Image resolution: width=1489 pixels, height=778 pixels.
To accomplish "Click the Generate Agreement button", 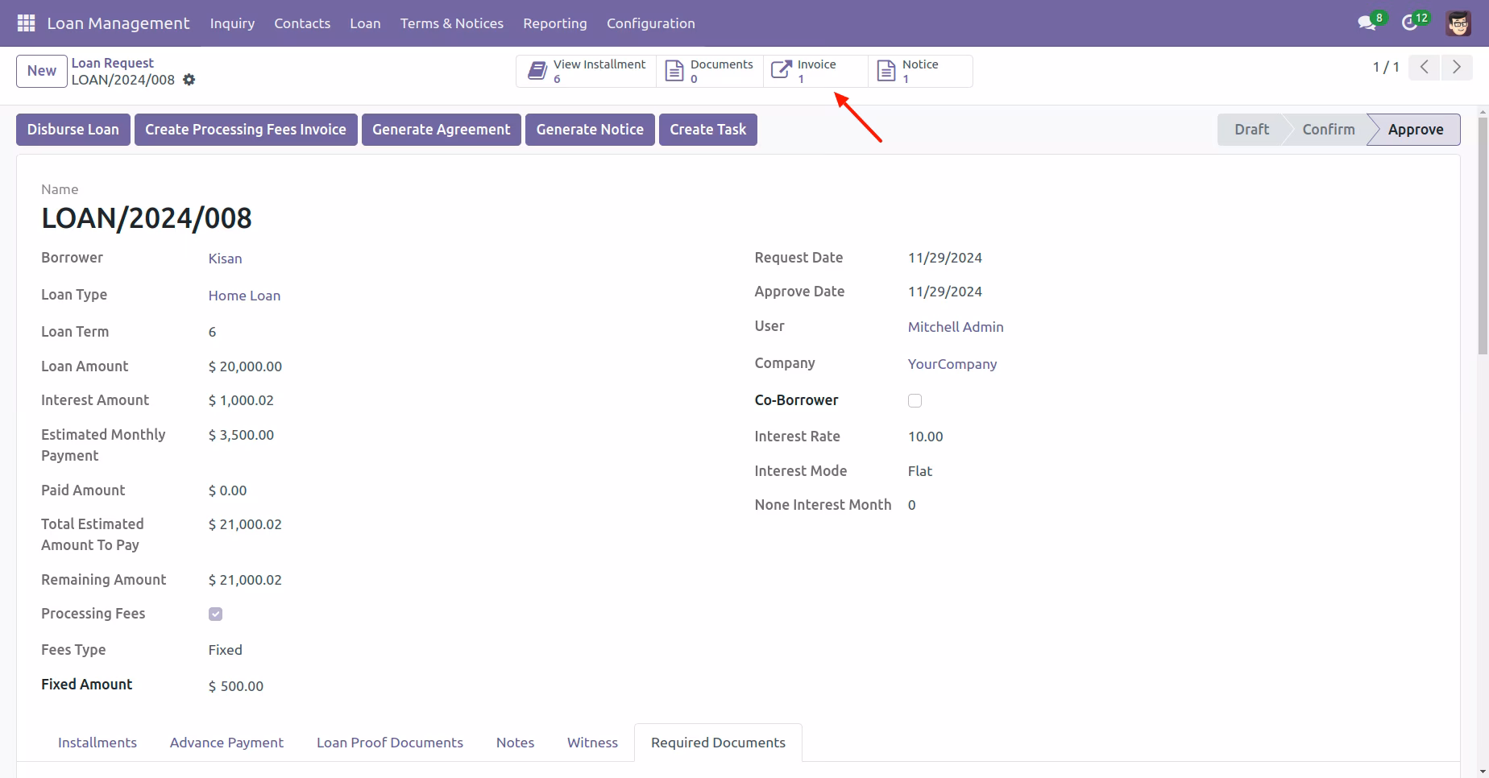I will click(x=442, y=130).
